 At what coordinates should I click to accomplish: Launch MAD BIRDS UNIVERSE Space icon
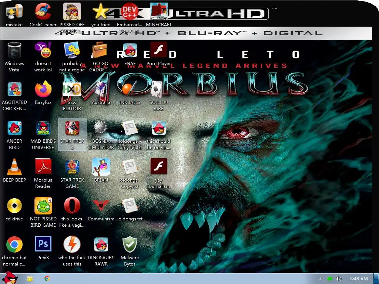(x=43, y=128)
